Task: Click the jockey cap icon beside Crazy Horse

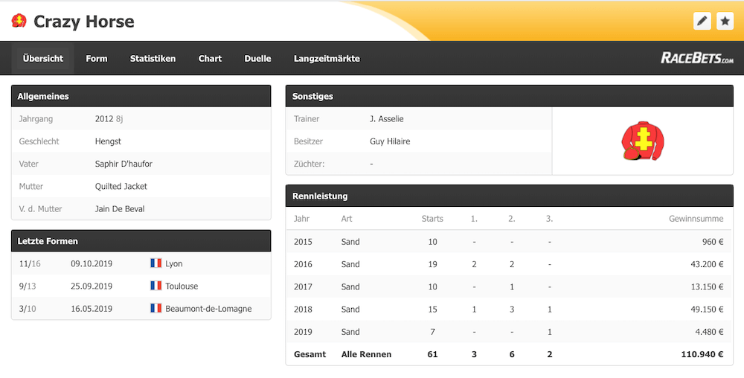Action: pos(19,21)
